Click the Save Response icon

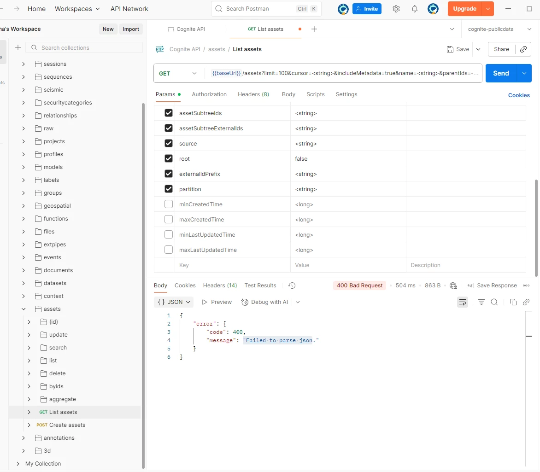470,286
